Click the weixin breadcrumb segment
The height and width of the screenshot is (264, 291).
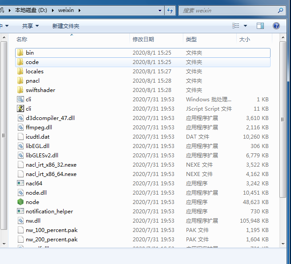tap(66, 10)
